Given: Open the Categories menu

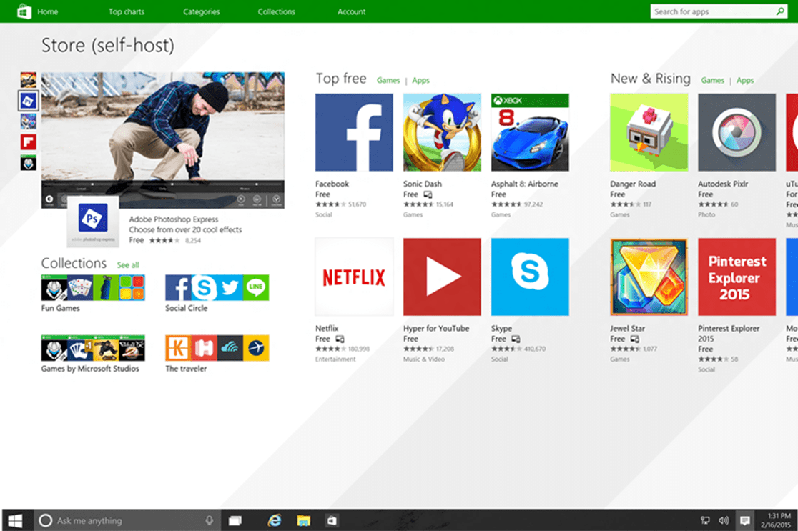Looking at the screenshot, I should pyautogui.click(x=202, y=11).
